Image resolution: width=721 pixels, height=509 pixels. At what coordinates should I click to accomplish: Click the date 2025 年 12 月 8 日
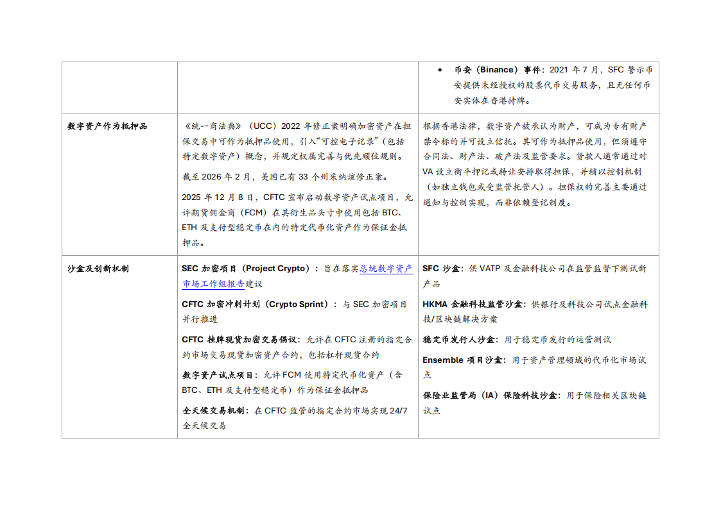(217, 197)
